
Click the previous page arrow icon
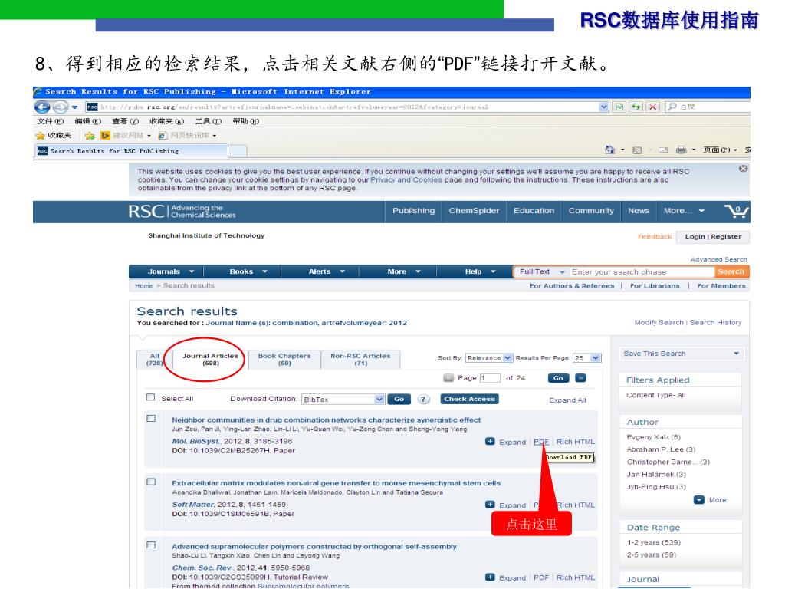click(448, 378)
